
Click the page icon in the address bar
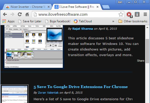pos(35,14)
